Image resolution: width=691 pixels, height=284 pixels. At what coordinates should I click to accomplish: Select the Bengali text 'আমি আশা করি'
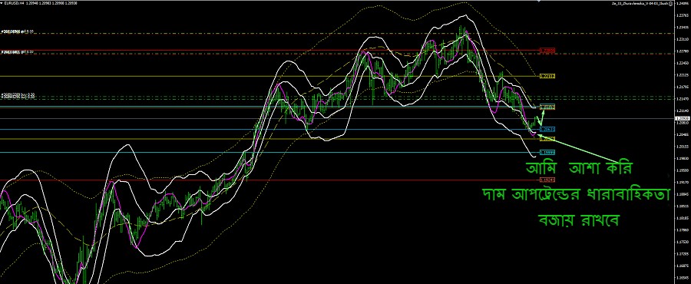[x=579, y=169]
